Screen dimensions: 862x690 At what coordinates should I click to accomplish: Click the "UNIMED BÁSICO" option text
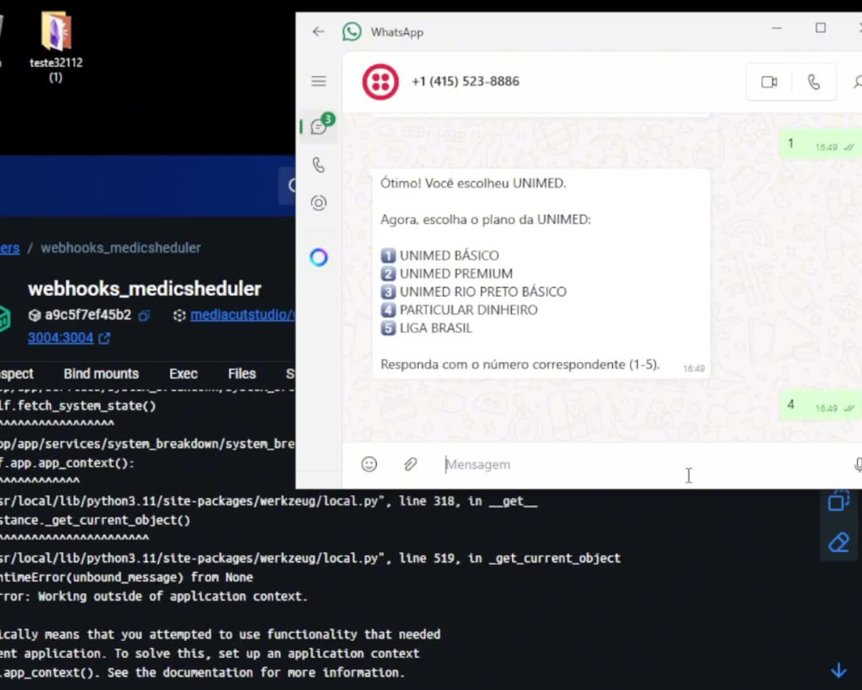point(449,255)
